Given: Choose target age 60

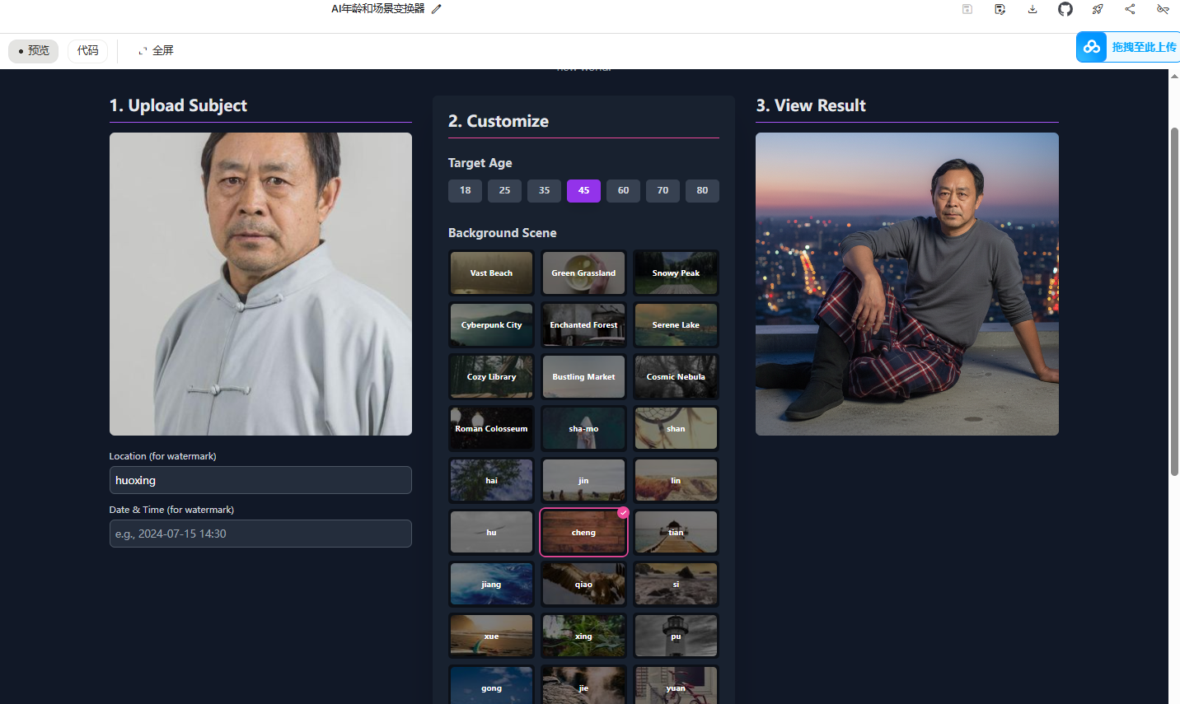Looking at the screenshot, I should pos(623,190).
